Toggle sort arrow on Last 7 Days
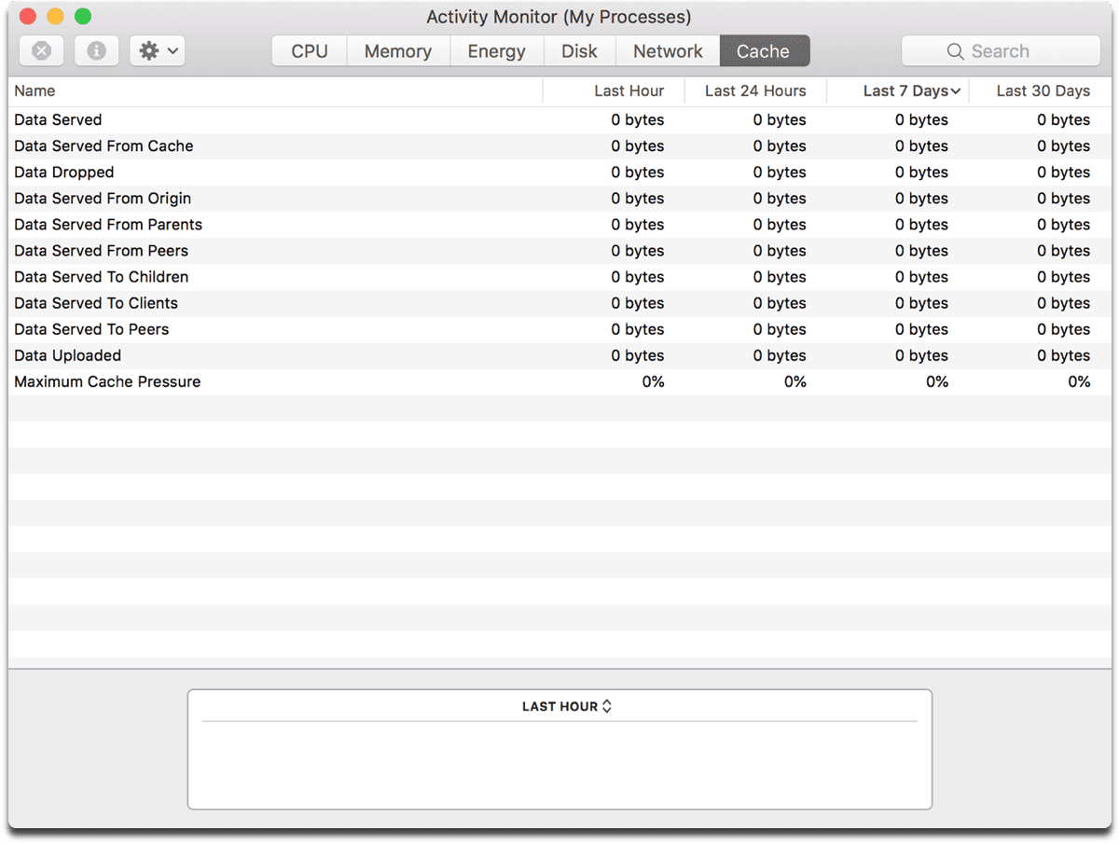This screenshot has width=1119, height=844. 955,91
